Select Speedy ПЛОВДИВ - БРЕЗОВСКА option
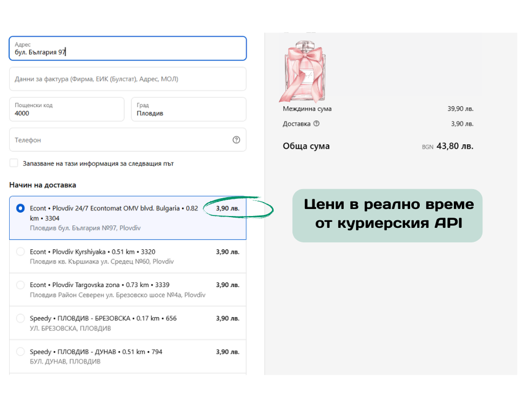Image resolution: width=518 pixels, height=404 pixels. (x=21, y=318)
